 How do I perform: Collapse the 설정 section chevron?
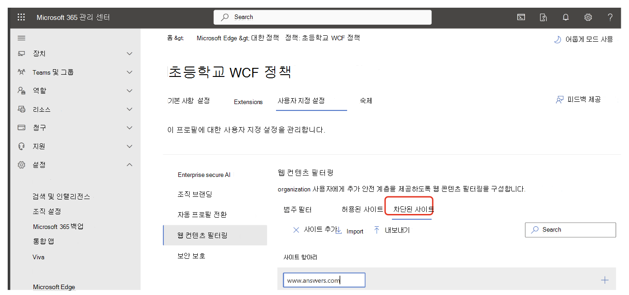coord(129,165)
